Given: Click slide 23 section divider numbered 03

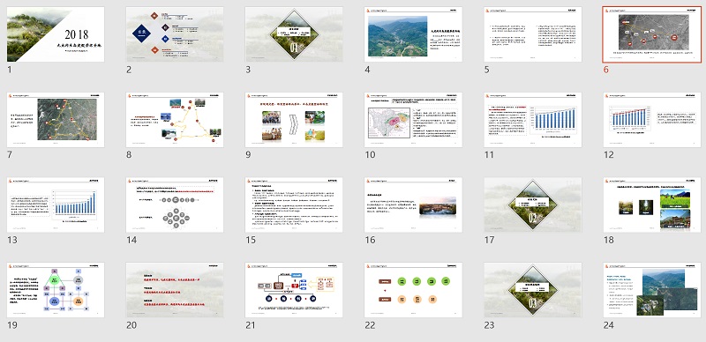Looking at the screenshot, I should click(533, 290).
